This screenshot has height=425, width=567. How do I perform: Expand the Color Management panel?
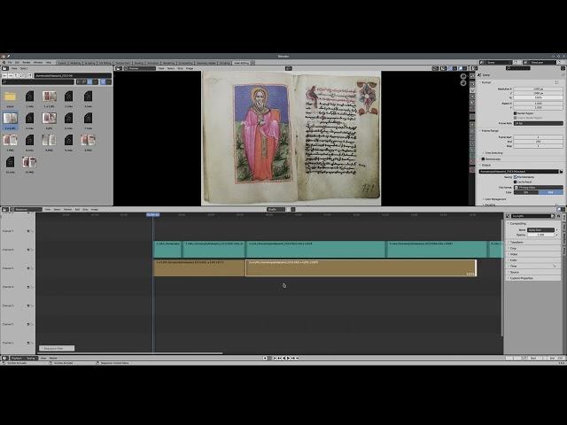494,199
